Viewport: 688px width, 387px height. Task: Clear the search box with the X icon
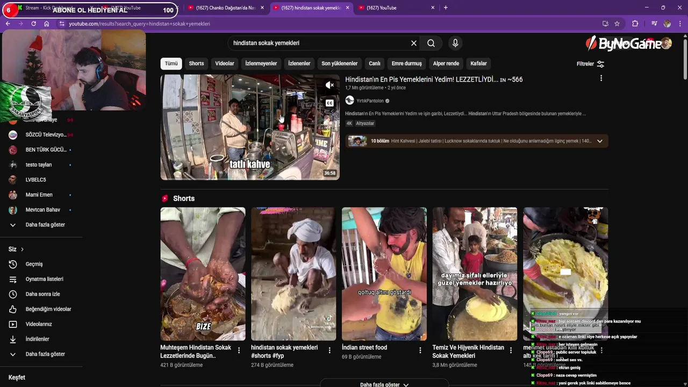pos(414,43)
